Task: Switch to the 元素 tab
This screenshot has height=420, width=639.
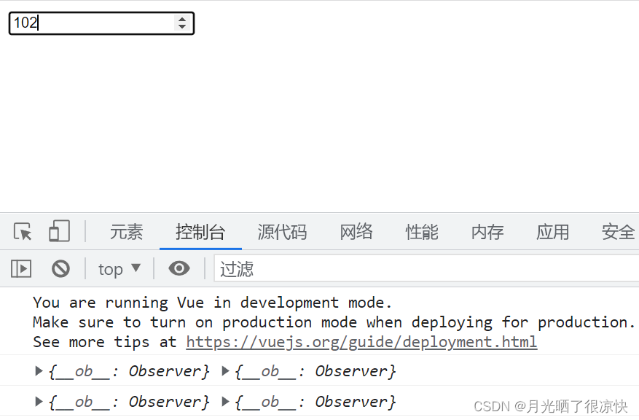Action: [x=126, y=232]
